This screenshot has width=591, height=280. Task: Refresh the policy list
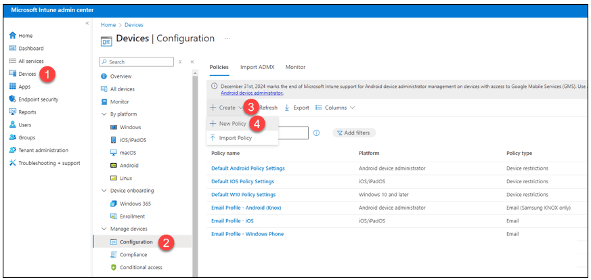pos(268,108)
